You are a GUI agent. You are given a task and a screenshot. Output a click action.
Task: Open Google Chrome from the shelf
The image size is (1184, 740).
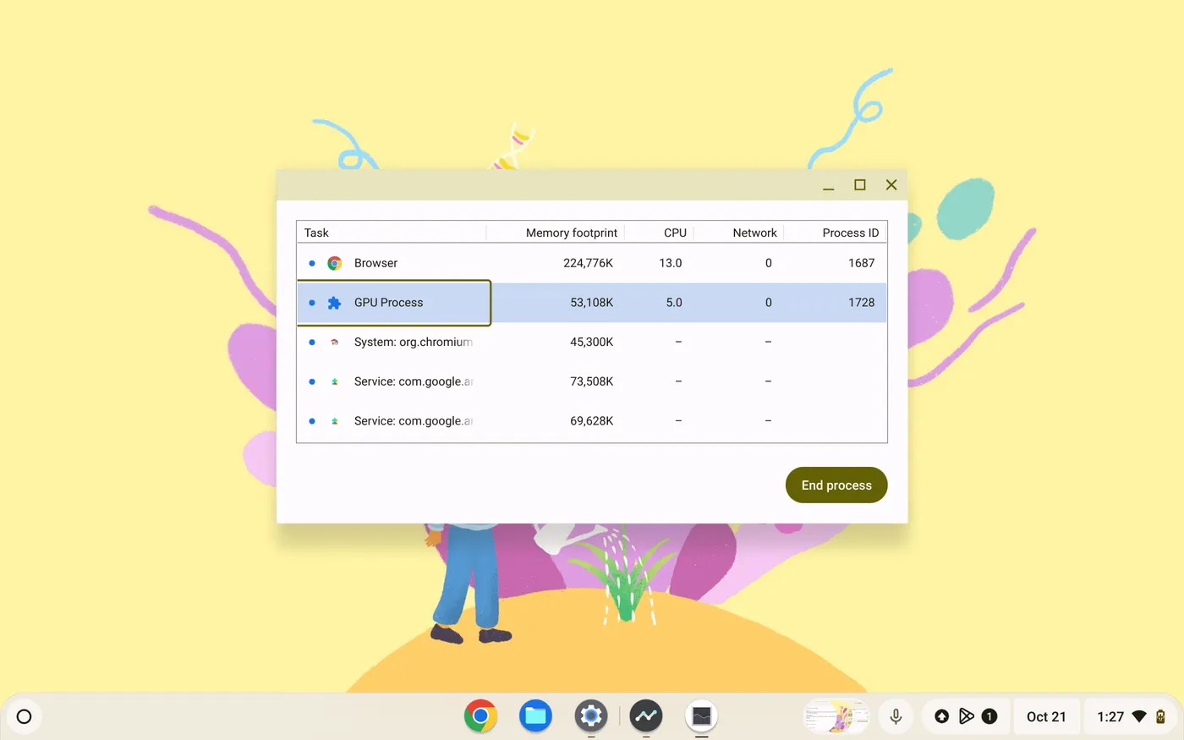[x=480, y=716]
